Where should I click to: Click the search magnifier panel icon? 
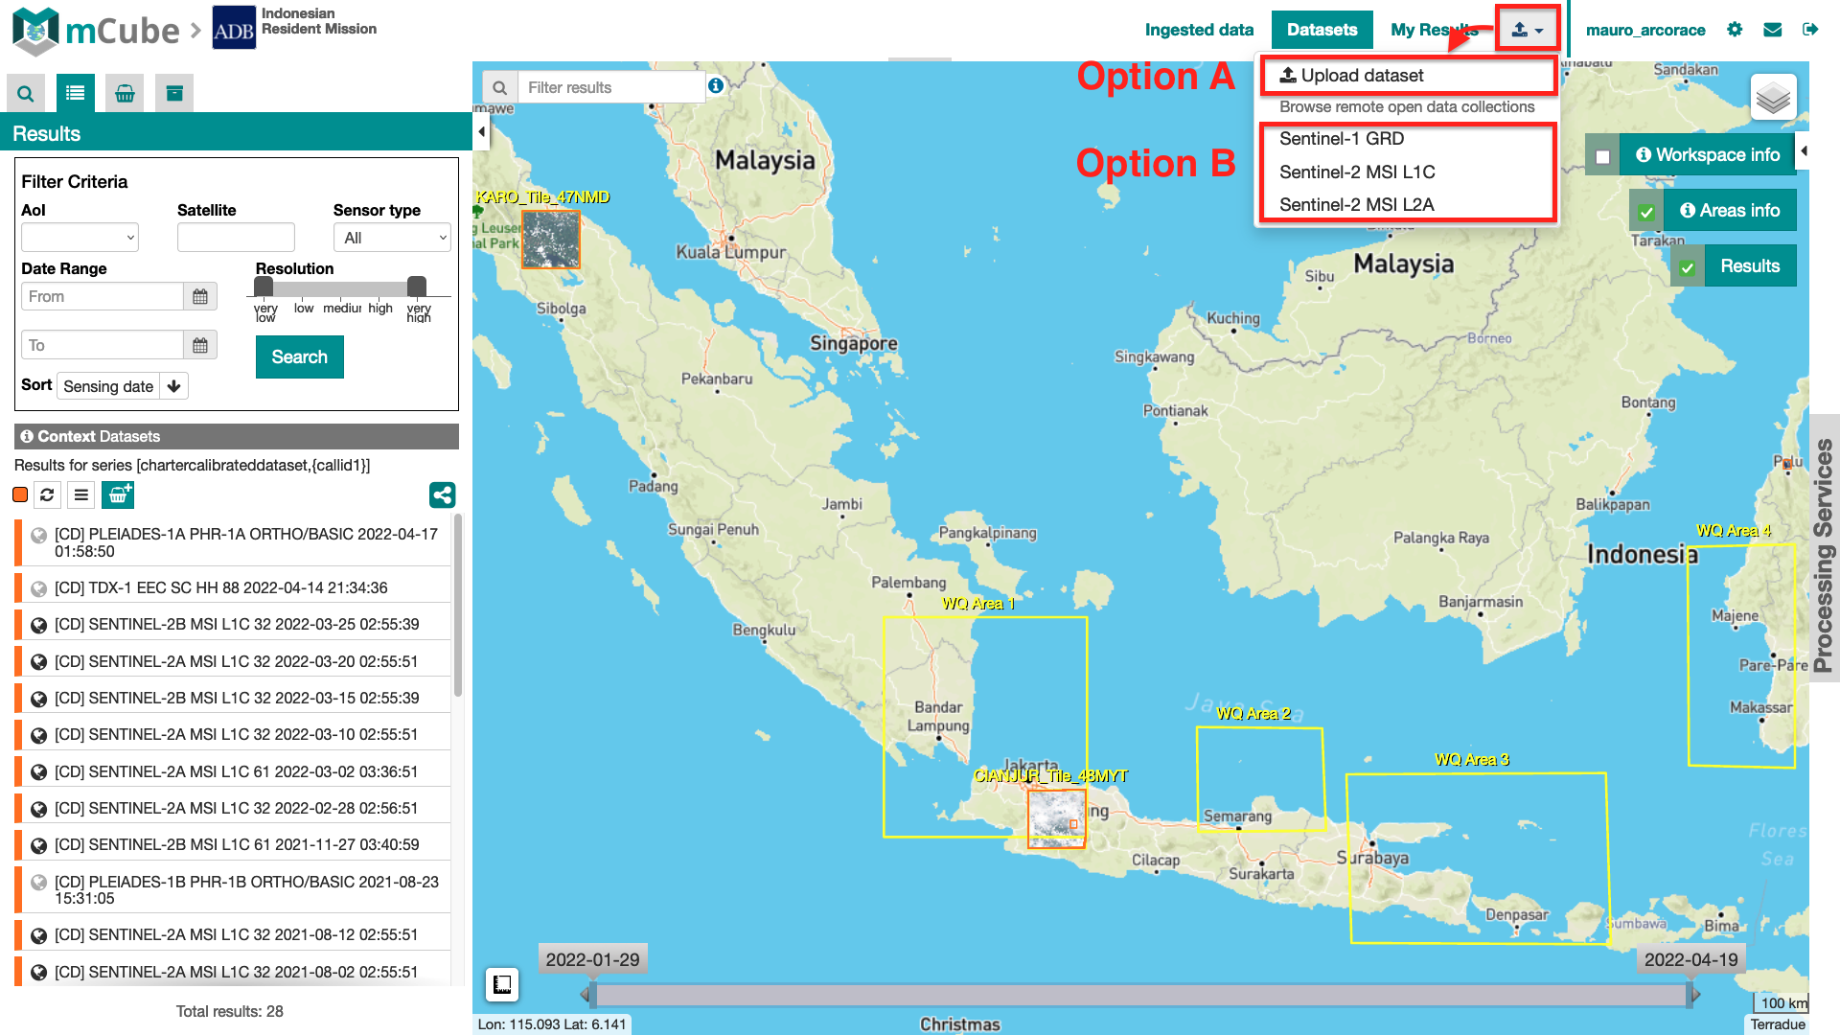26,93
